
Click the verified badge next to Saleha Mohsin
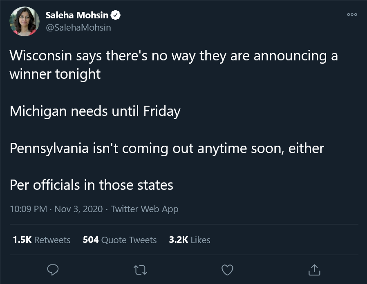pyautogui.click(x=116, y=16)
